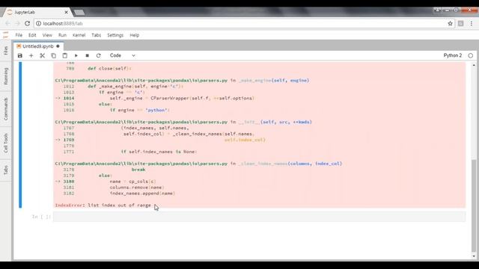Open the Code cell type dropdown
This screenshot has height=269, width=479.
(x=122, y=55)
